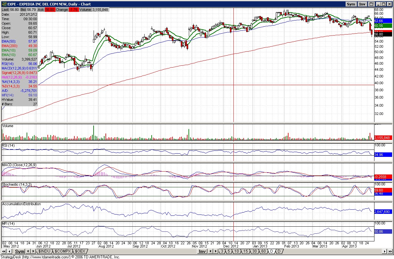Viewport: 394px width, 259px height.
Task: Click the High: 60.71 data row
Action: [x=20, y=32]
